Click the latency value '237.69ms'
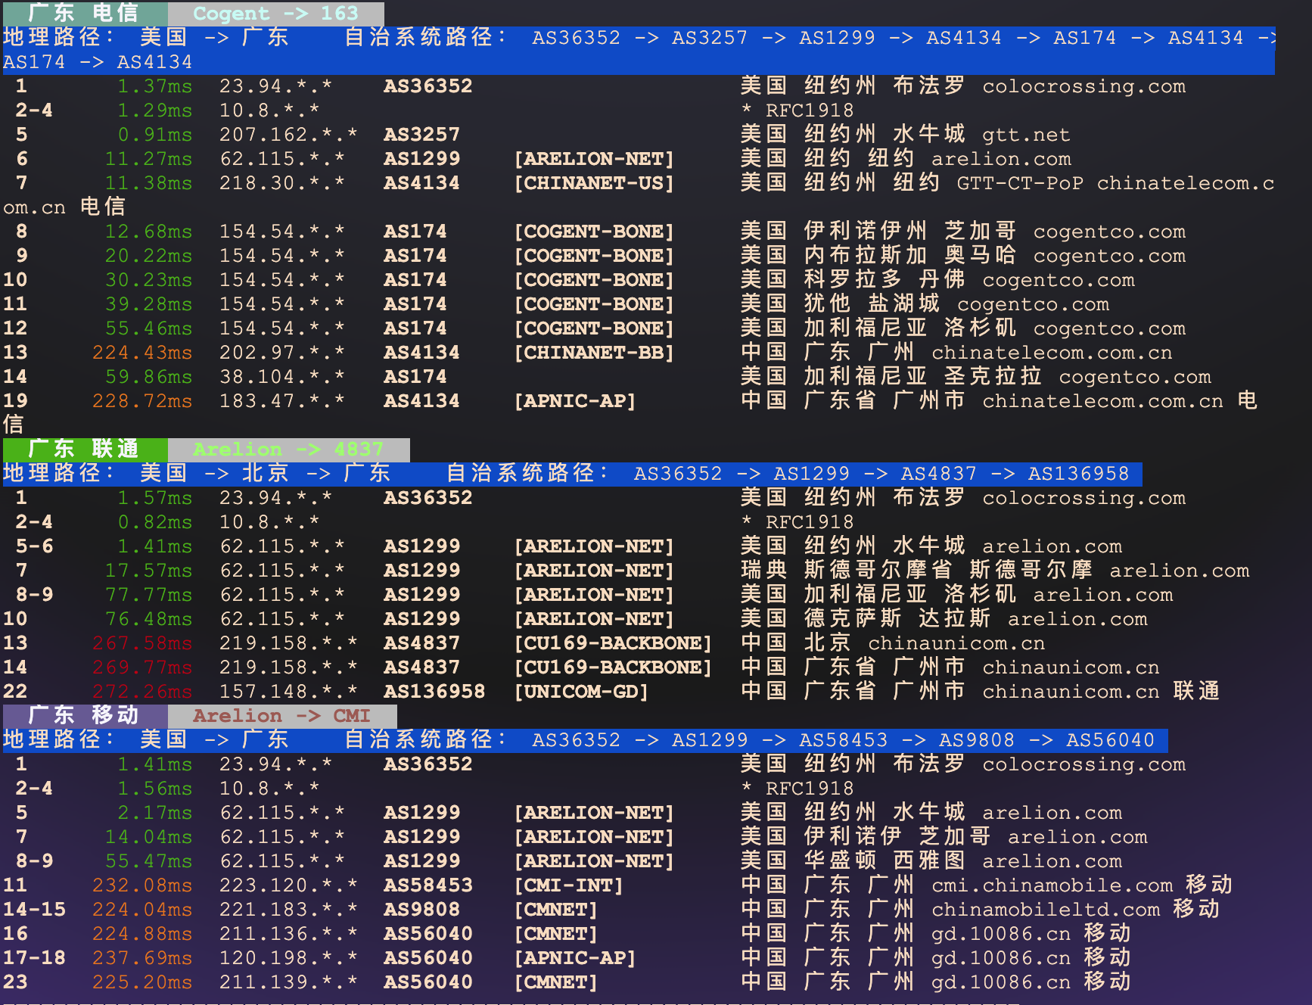 tap(142, 958)
